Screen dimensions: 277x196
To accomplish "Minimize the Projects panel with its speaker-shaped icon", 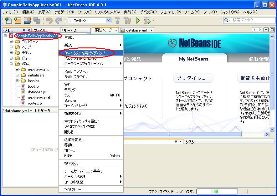I will point(24,30).
